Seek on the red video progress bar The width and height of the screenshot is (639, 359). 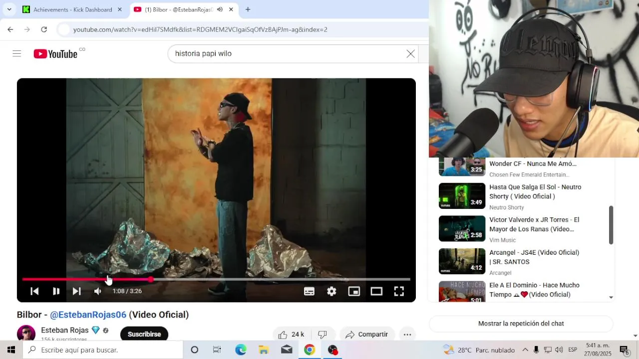216,279
